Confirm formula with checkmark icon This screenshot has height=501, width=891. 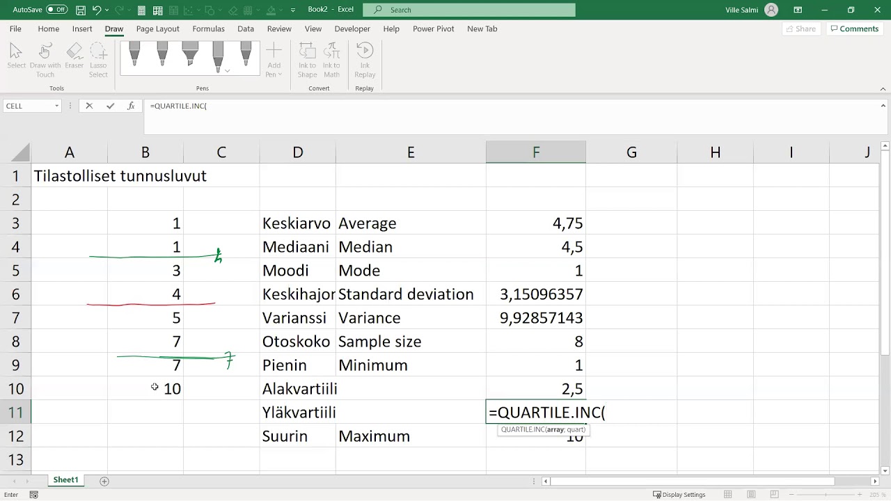(110, 106)
